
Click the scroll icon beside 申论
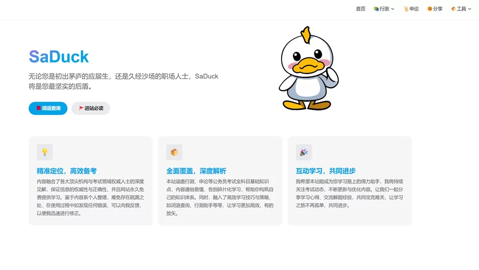pos(406,9)
